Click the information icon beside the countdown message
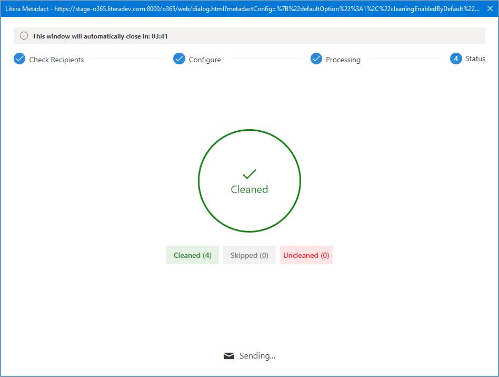This screenshot has width=499, height=377. [24, 35]
